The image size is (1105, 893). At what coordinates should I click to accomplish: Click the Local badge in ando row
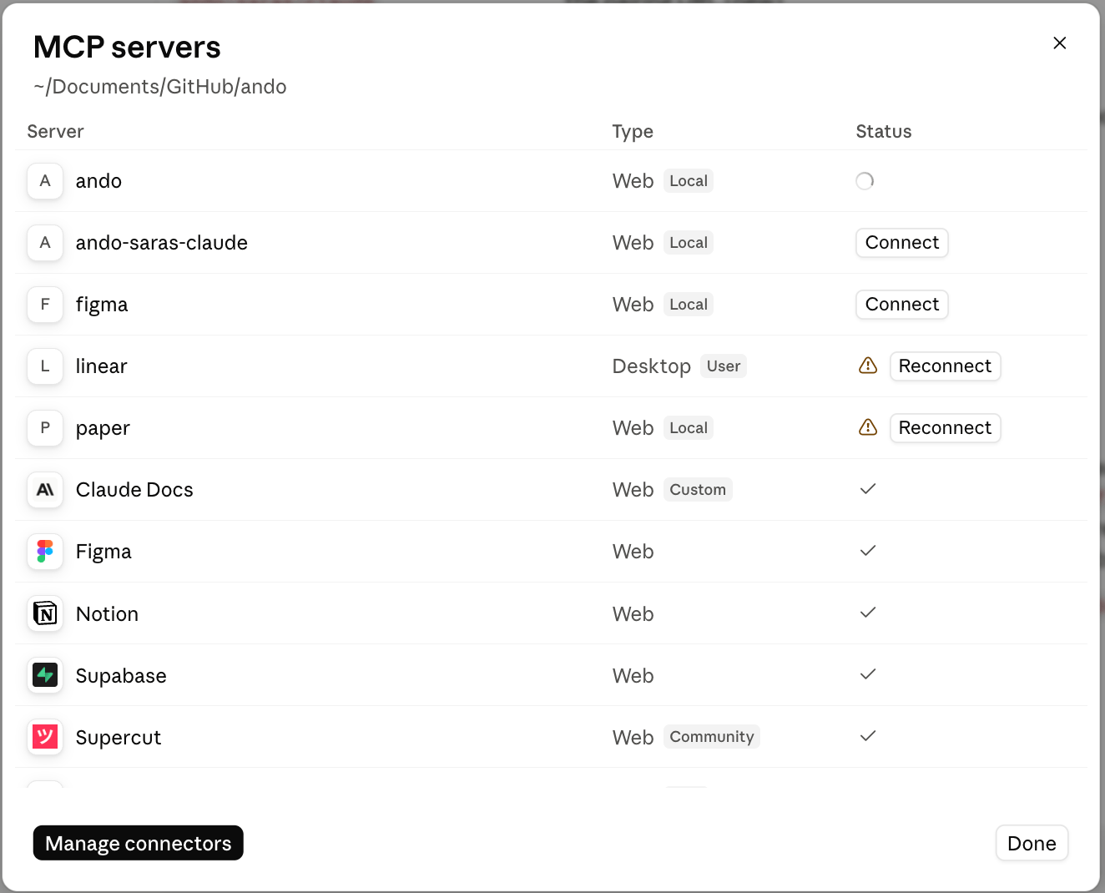[689, 181]
